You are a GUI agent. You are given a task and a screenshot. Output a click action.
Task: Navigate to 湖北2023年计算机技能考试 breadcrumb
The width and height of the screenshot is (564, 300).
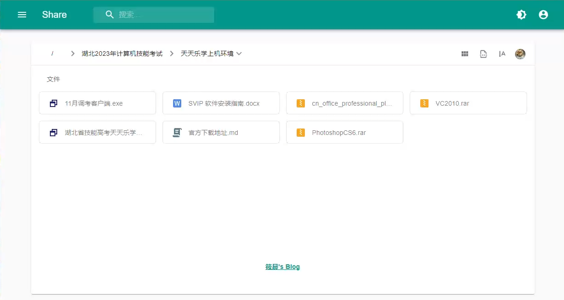click(122, 54)
